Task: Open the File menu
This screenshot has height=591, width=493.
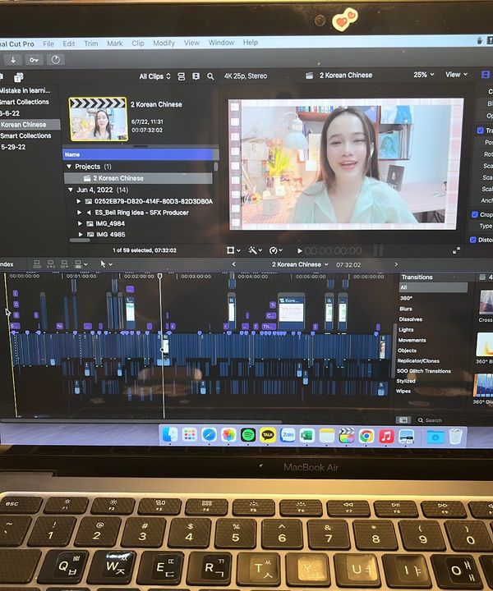Action: pos(48,44)
